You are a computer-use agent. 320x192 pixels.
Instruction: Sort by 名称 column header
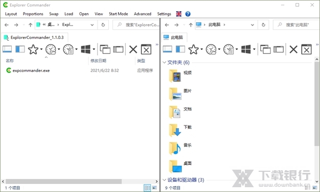click(x=10, y=61)
